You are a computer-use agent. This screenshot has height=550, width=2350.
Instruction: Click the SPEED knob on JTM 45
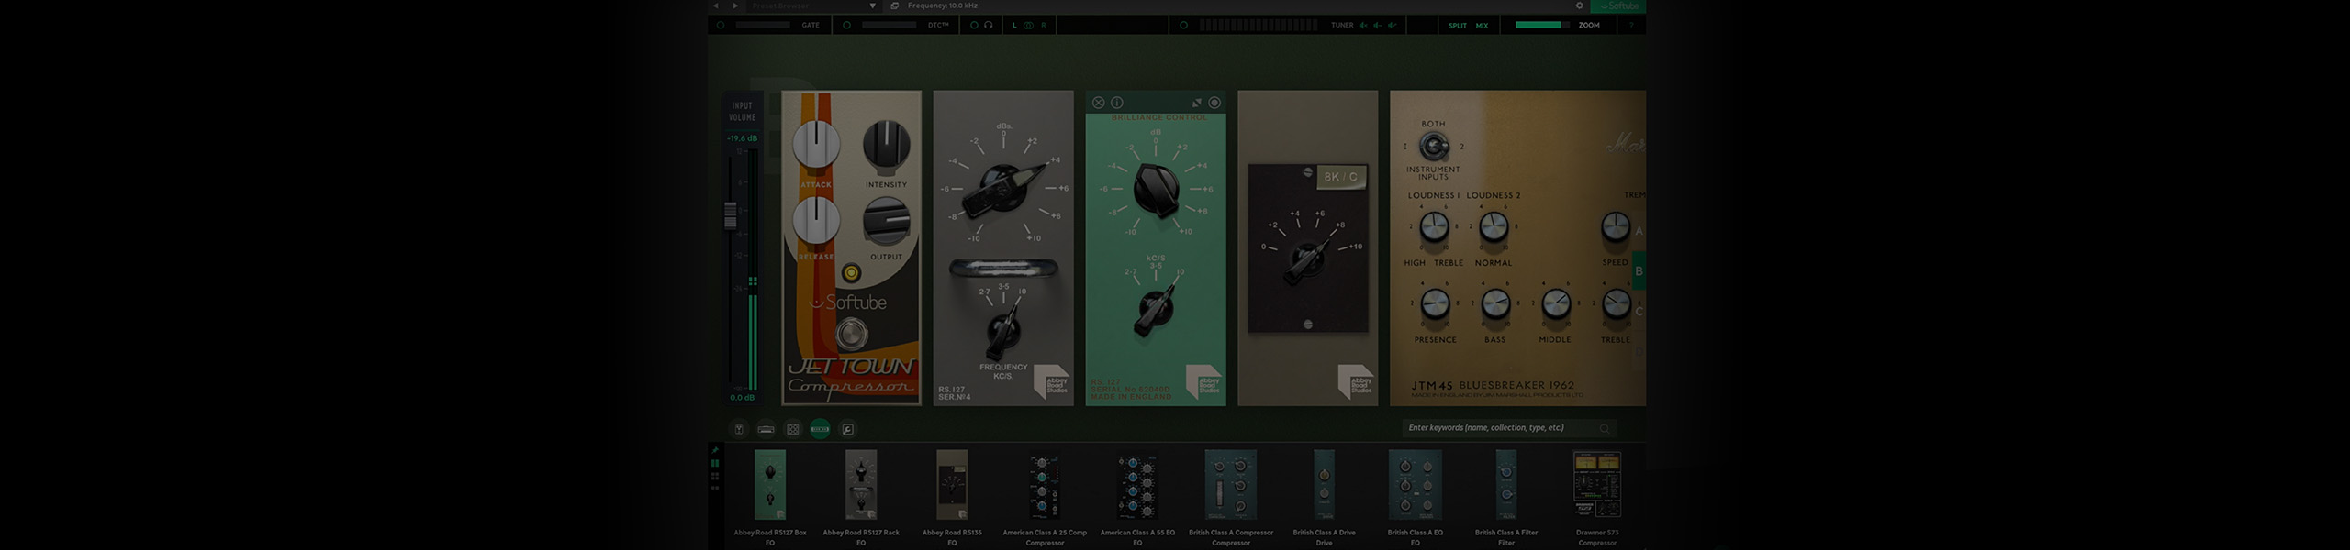(1616, 226)
